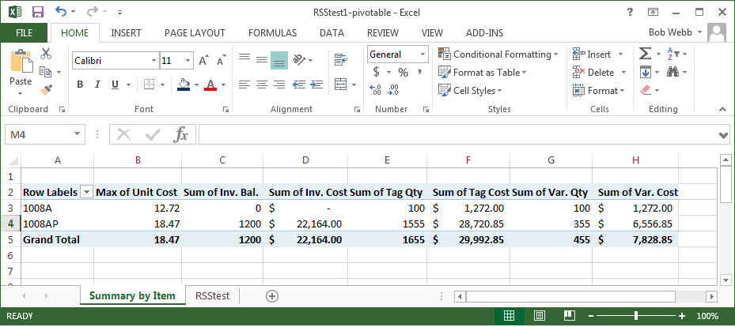Switch to the INSERT ribbon tab
The image size is (735, 327).
(x=126, y=32)
